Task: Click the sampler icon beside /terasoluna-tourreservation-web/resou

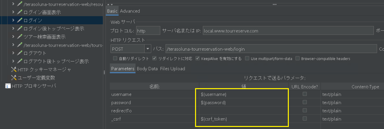Action: tap(20, 4)
